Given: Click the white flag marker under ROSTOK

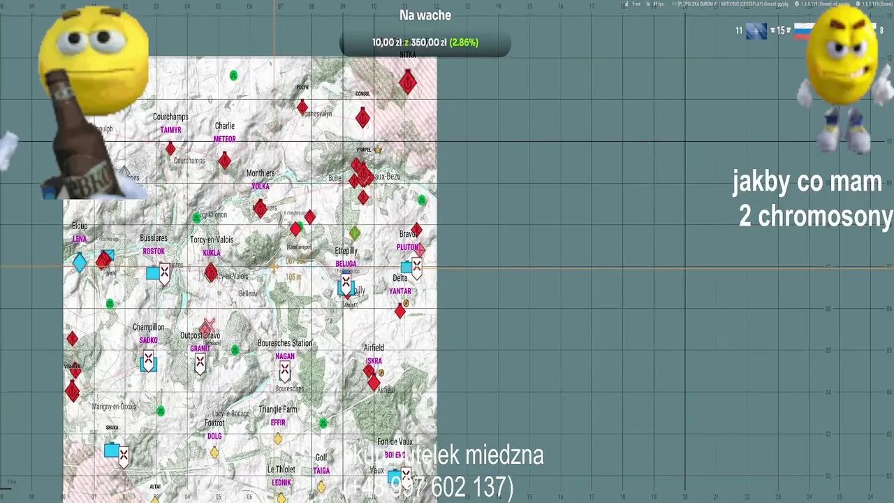Looking at the screenshot, I should point(165,274).
